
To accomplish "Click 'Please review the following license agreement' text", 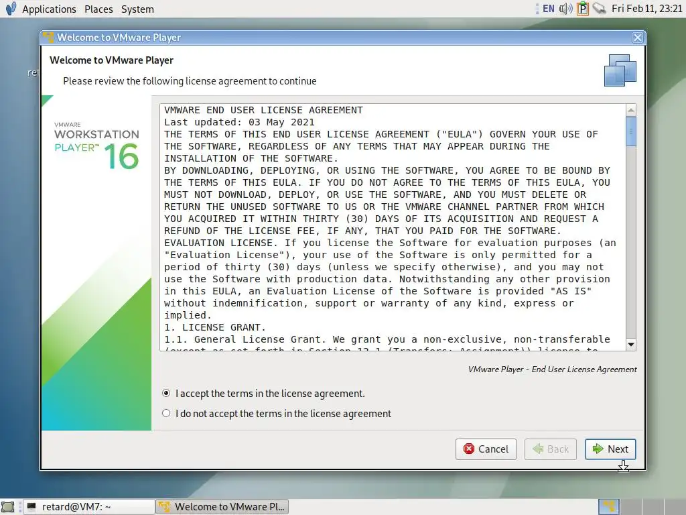I will (190, 81).
